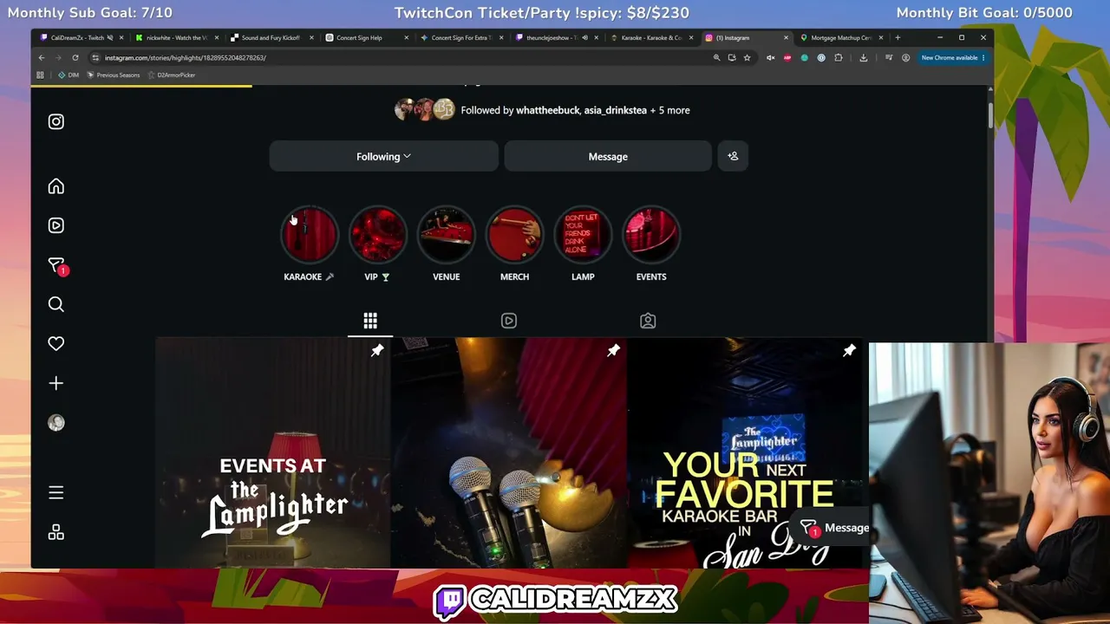Open the DIM bookmark
1110x624 pixels.
coord(69,75)
